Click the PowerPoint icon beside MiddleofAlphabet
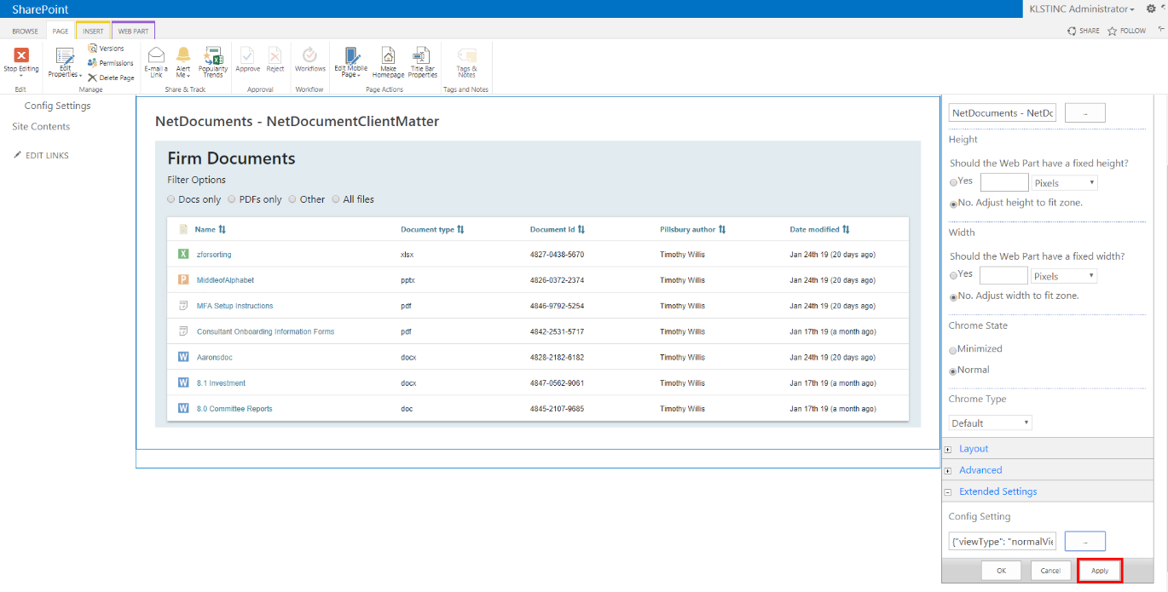Viewport: 1168px width, 592px height. point(183,279)
